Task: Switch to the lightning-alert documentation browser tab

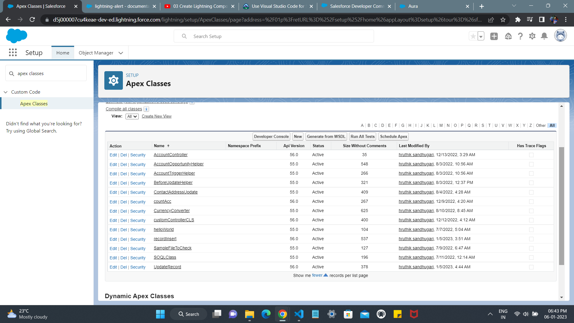Action: [121, 6]
